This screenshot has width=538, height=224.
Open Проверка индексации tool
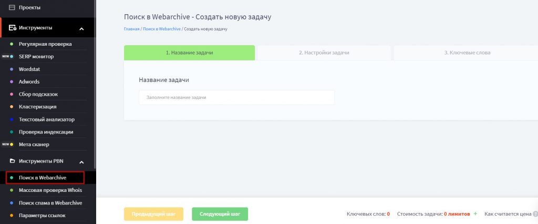46,132
